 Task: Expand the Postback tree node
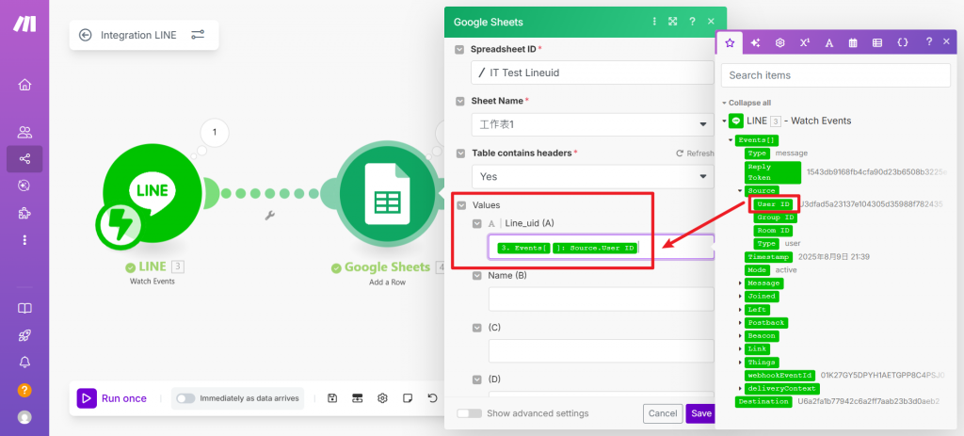tap(740, 323)
